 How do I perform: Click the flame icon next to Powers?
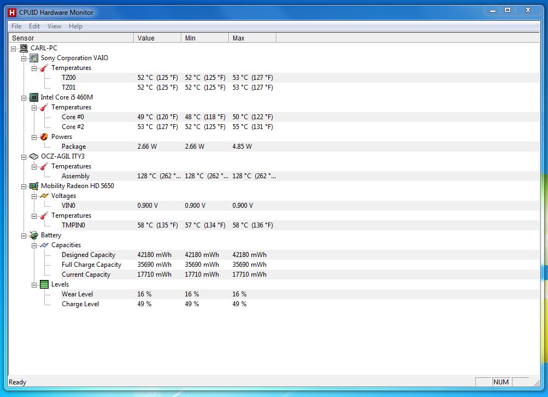(x=44, y=137)
